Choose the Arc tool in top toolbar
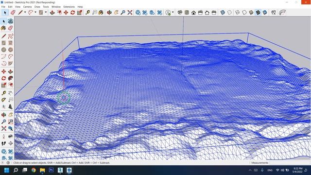 pyautogui.click(x=31, y=13)
